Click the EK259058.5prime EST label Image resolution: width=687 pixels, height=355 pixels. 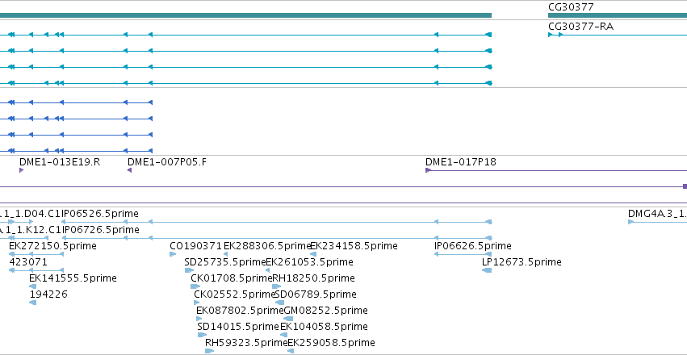(331, 343)
